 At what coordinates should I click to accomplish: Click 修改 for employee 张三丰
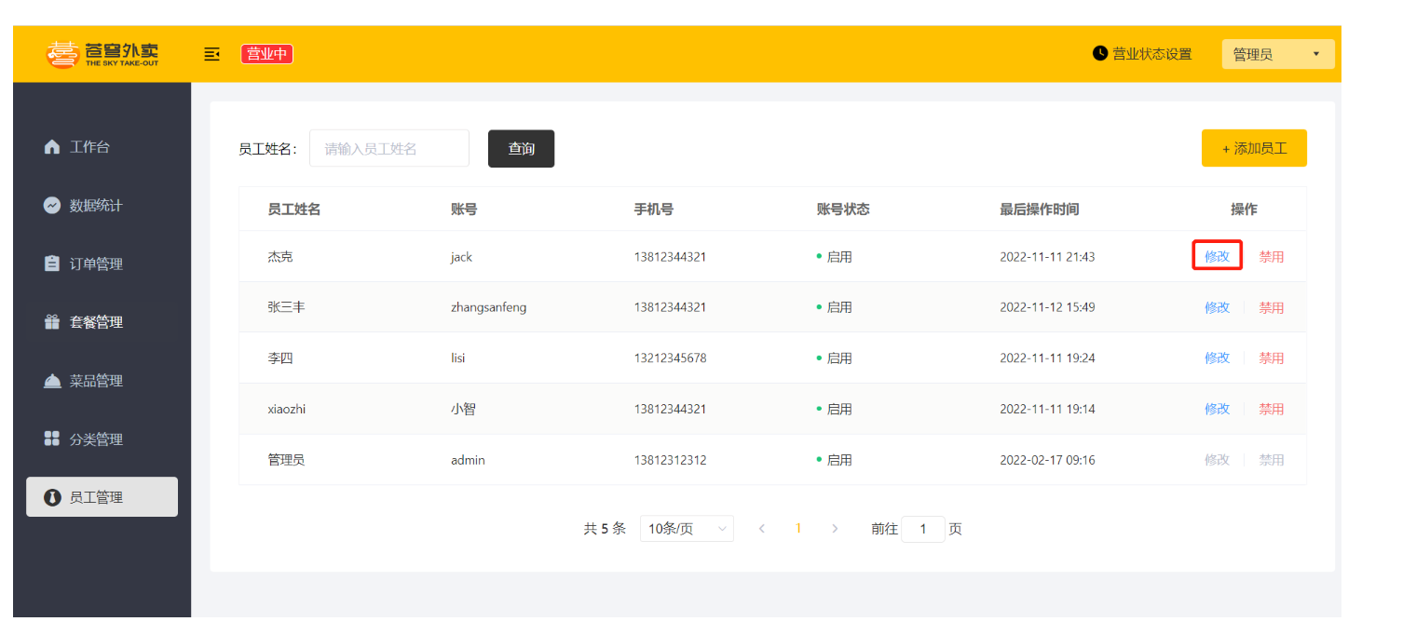tap(1217, 307)
